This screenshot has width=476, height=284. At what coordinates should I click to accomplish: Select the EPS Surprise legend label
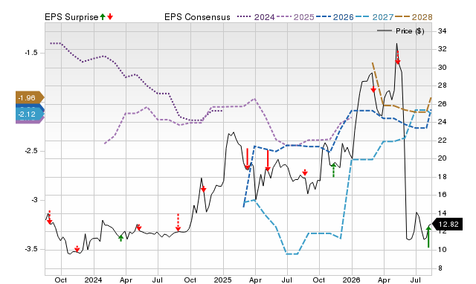pos(71,17)
